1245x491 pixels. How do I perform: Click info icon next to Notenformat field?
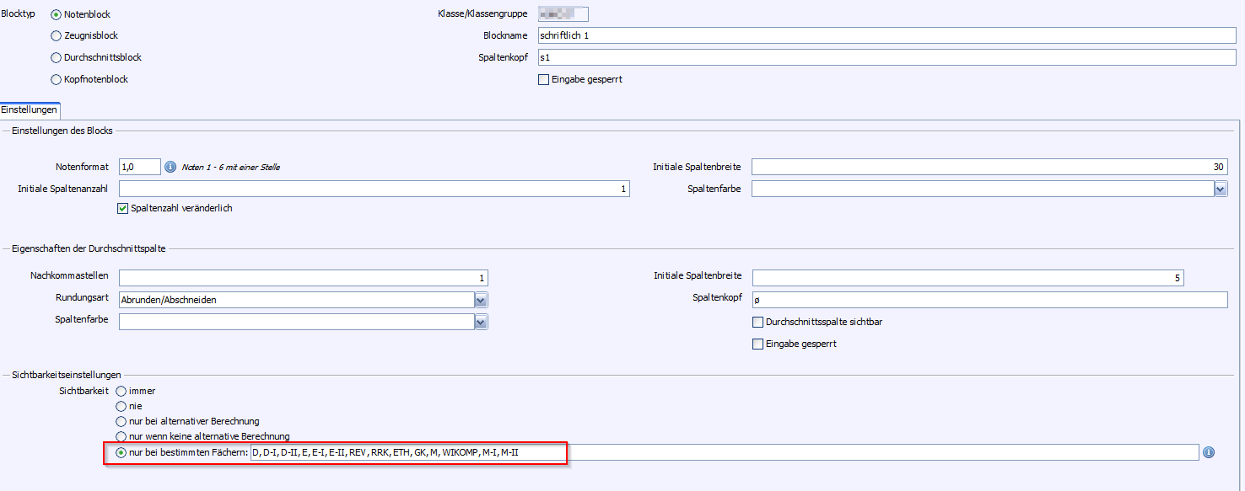click(170, 167)
